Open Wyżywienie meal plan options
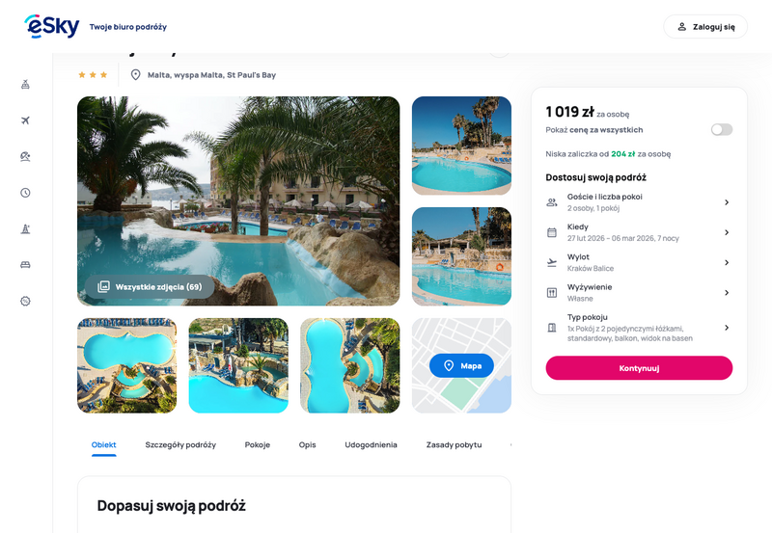Viewport: 772px width, 533px height. click(639, 293)
